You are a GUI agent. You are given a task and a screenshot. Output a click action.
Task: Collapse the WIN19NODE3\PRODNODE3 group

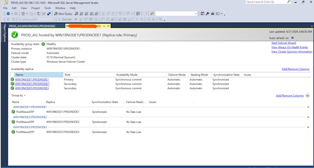point(308,127)
